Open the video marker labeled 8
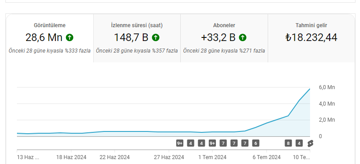360x164 pixels. pos(288,143)
